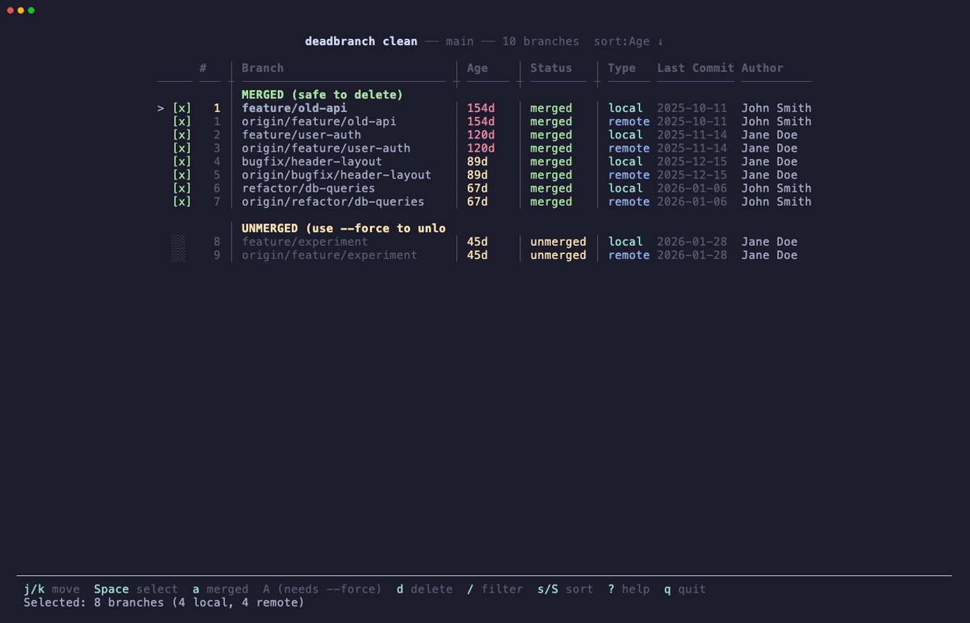970x623 pixels.
Task: Click the sort:Age indicator
Action: (x=628, y=42)
